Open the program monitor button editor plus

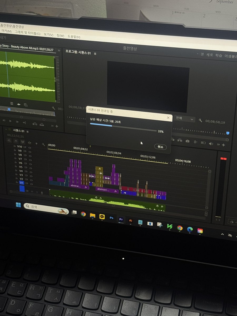224,145
